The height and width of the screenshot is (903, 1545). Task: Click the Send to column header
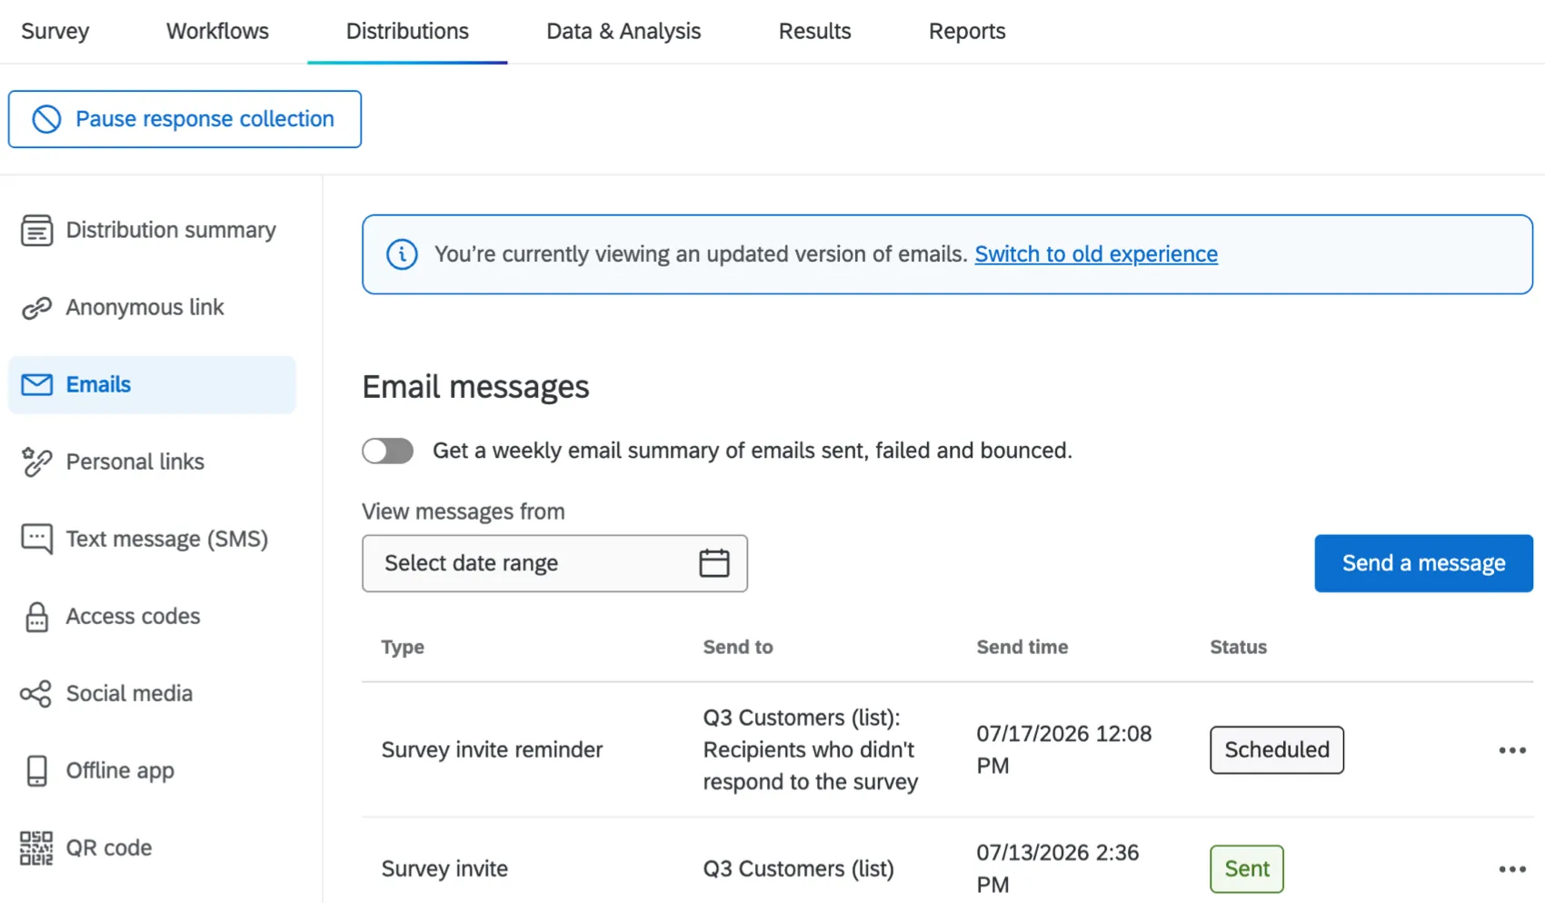pyautogui.click(x=738, y=648)
